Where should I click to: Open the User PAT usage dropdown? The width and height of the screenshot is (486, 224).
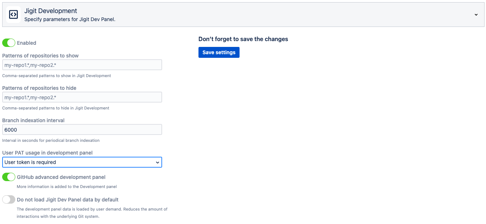tap(82, 162)
